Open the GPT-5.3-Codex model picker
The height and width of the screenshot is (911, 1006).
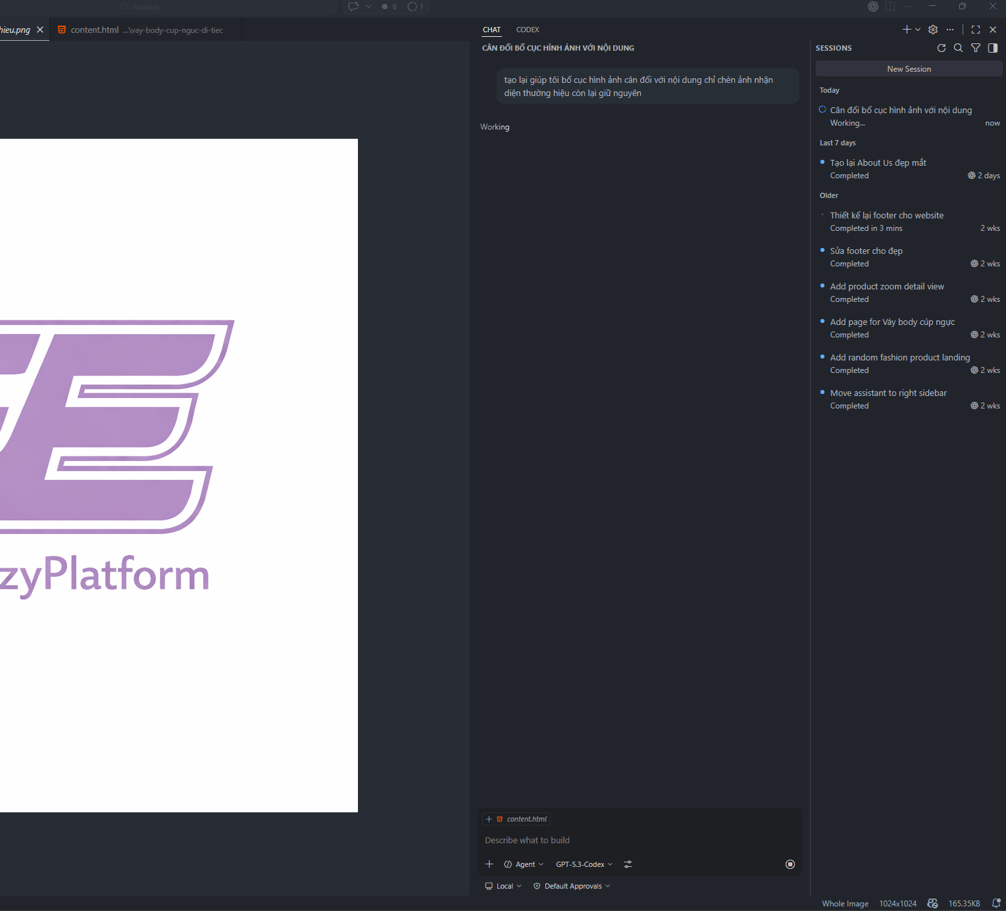tap(584, 864)
